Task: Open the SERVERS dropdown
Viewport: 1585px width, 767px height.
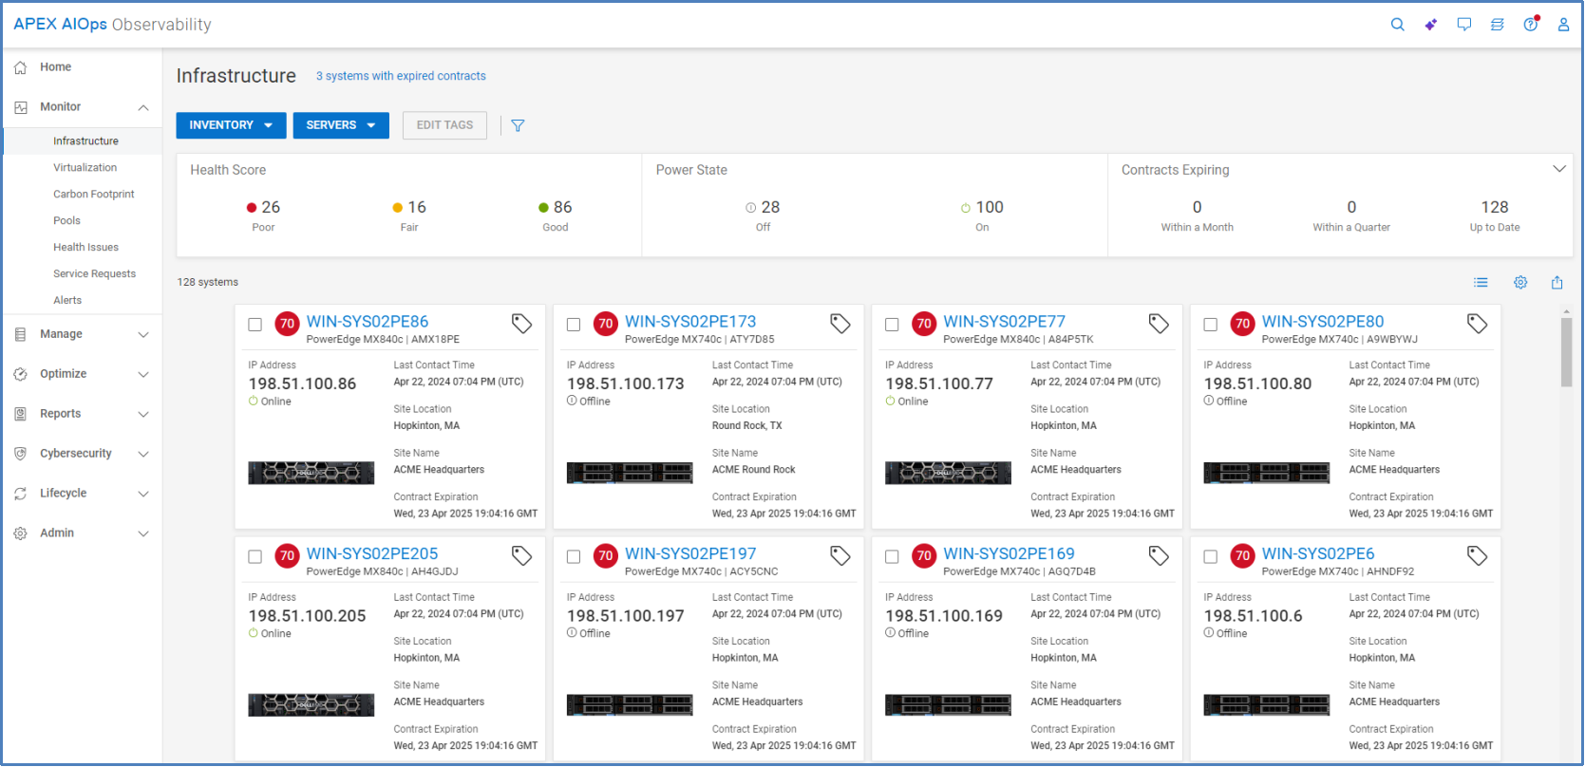Action: coord(341,125)
